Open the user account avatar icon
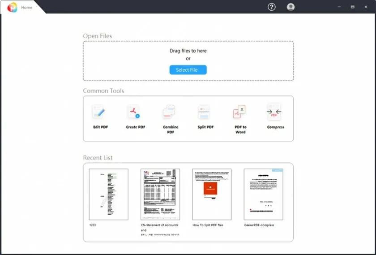 click(x=291, y=7)
